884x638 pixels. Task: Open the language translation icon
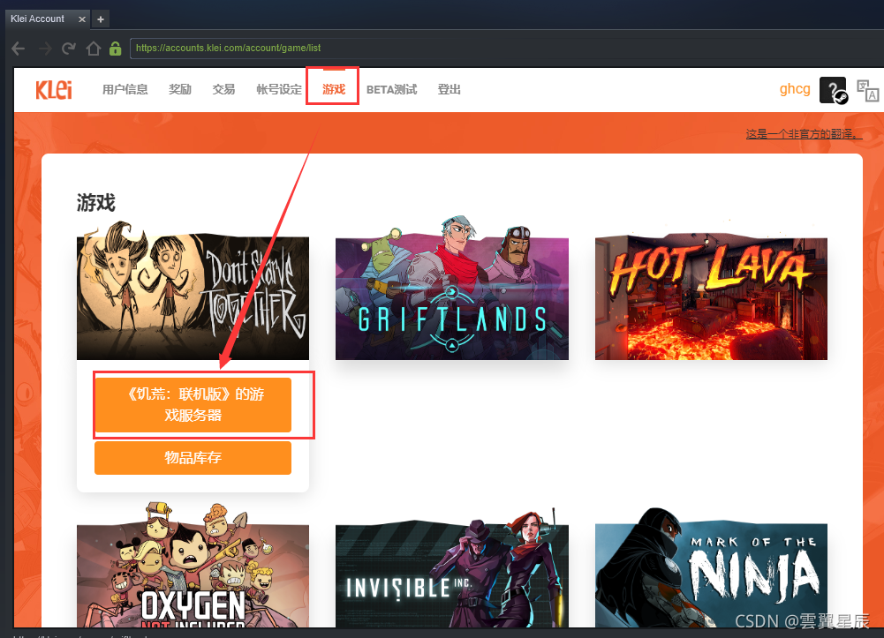[867, 90]
